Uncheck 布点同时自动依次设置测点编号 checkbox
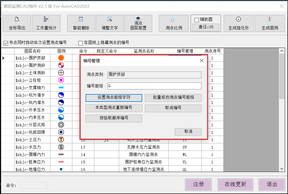This screenshot has height=194, width=288. [x=6, y=43]
